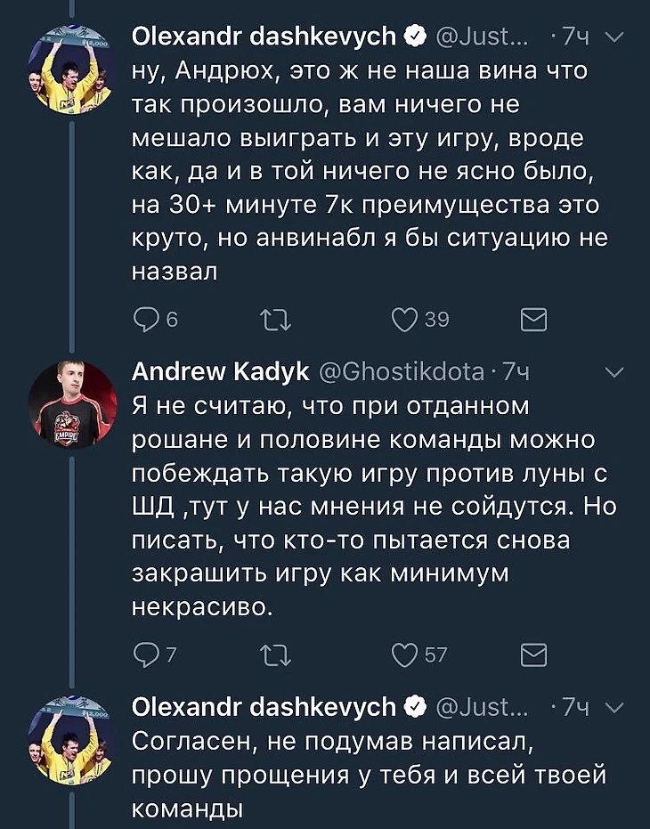Viewport: 650px width, 829px height.
Task: Open the @Ghostikdota handle
Action: 402,372
